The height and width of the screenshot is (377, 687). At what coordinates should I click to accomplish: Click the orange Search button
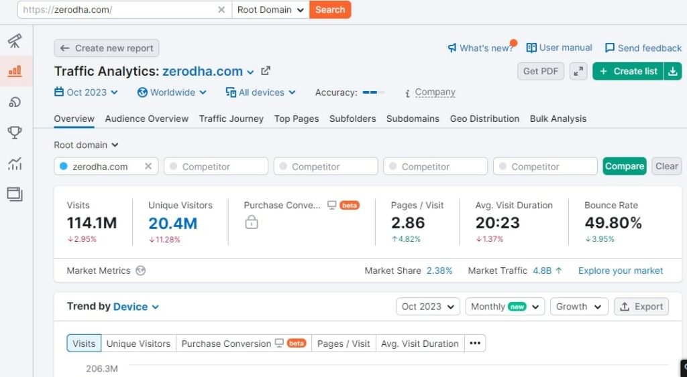tap(330, 9)
